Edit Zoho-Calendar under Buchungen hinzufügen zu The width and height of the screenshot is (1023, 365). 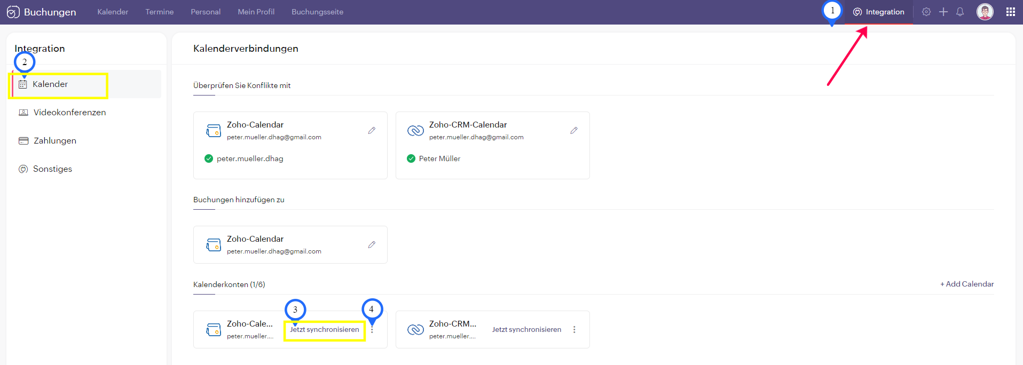coord(372,244)
